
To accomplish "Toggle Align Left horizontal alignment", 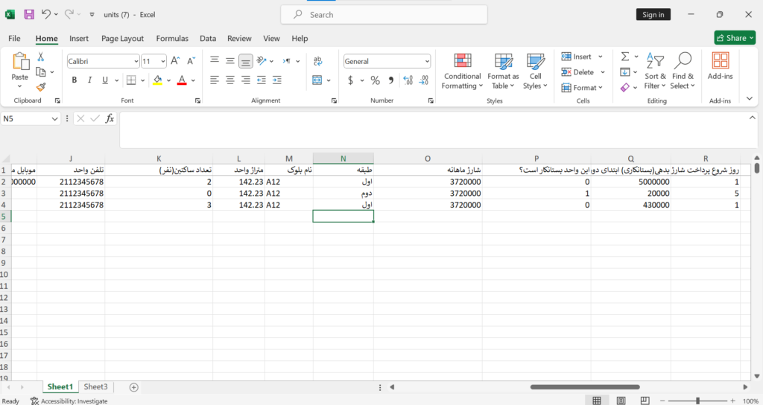I will tap(215, 80).
